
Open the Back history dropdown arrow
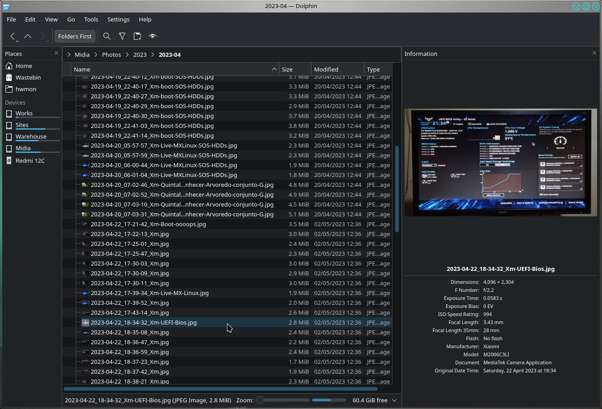(17, 41)
